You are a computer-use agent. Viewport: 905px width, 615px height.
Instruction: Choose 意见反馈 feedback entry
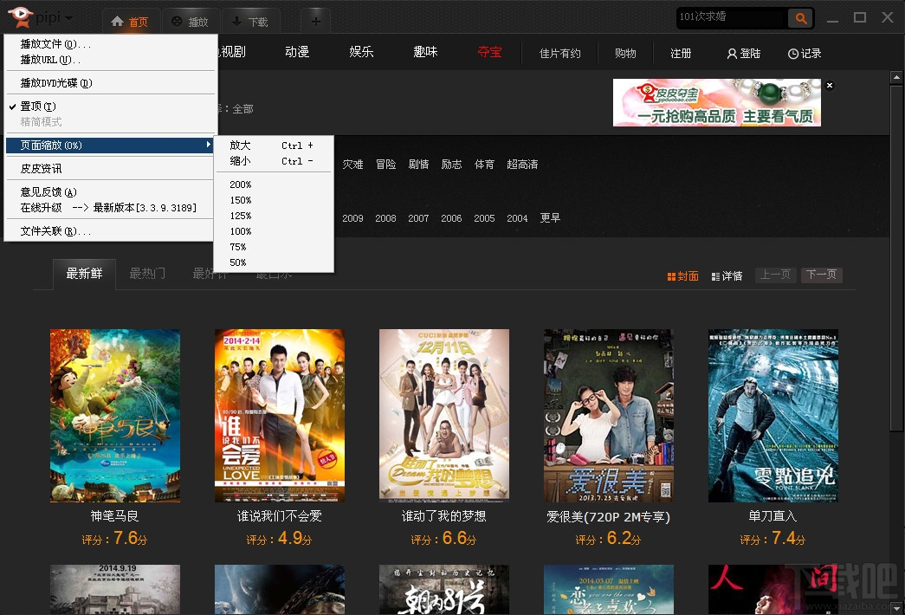point(110,191)
